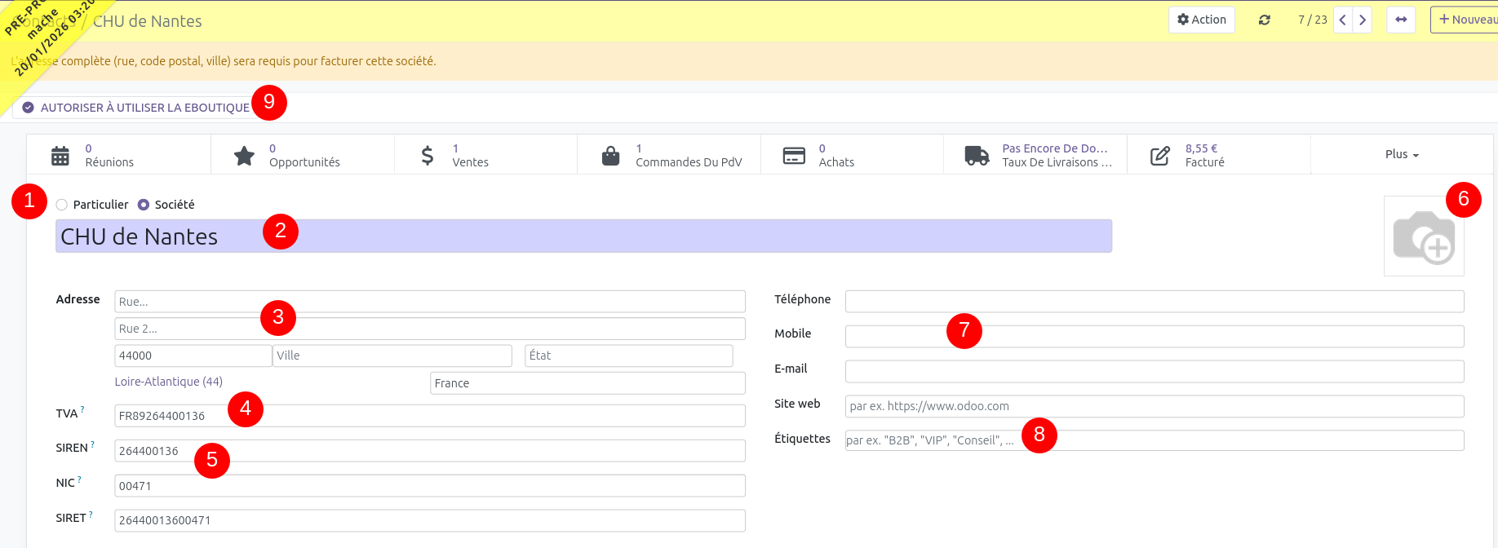Click the Nouveau button

pyautogui.click(x=1466, y=20)
